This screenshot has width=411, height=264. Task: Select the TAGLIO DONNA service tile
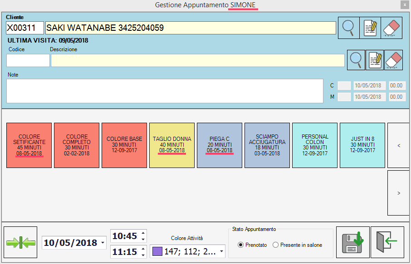coord(172,145)
